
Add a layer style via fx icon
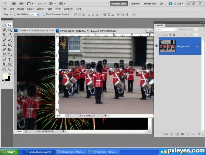pyautogui.click(x=172, y=134)
